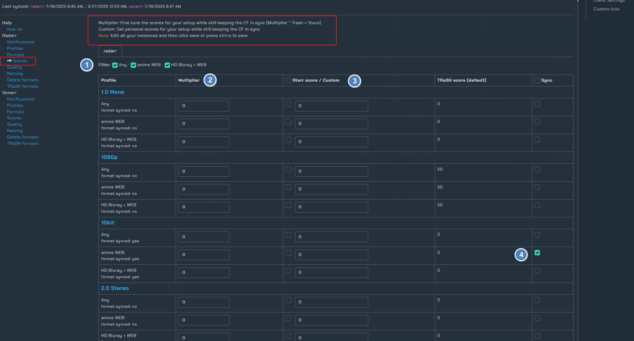
Task: Click Multiplier field for 1.0 Mono anime WEB
Action: (204, 124)
